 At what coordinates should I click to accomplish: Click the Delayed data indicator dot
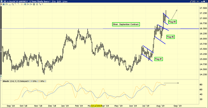pyautogui.click(x=29, y=81)
